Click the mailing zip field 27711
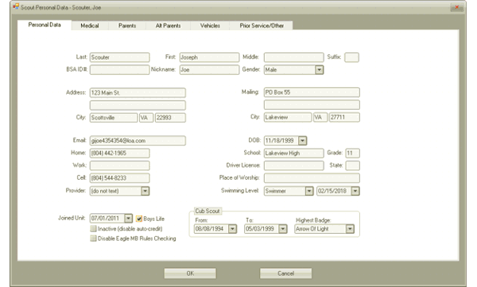Screen dimensions: 477x287 [344, 117]
